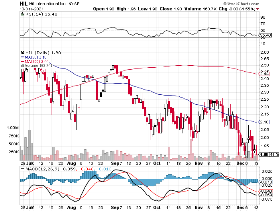Click the Aug label on price-panel axis

point(71,163)
